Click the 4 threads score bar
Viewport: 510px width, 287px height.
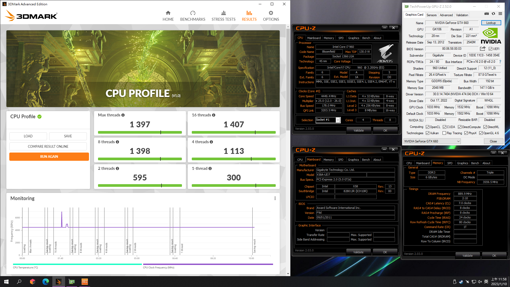234,159
